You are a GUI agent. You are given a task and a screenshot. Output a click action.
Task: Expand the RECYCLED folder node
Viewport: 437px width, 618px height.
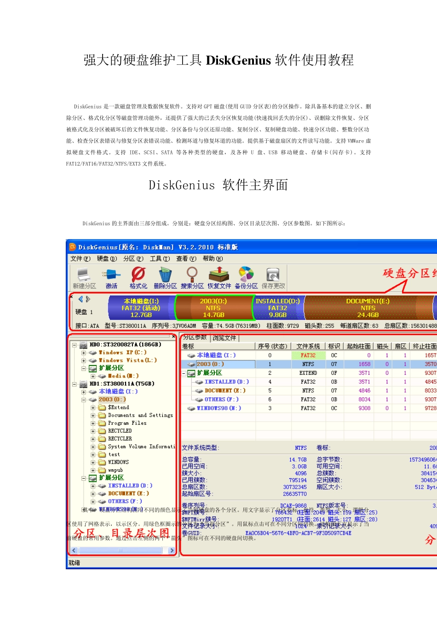[x=93, y=431]
